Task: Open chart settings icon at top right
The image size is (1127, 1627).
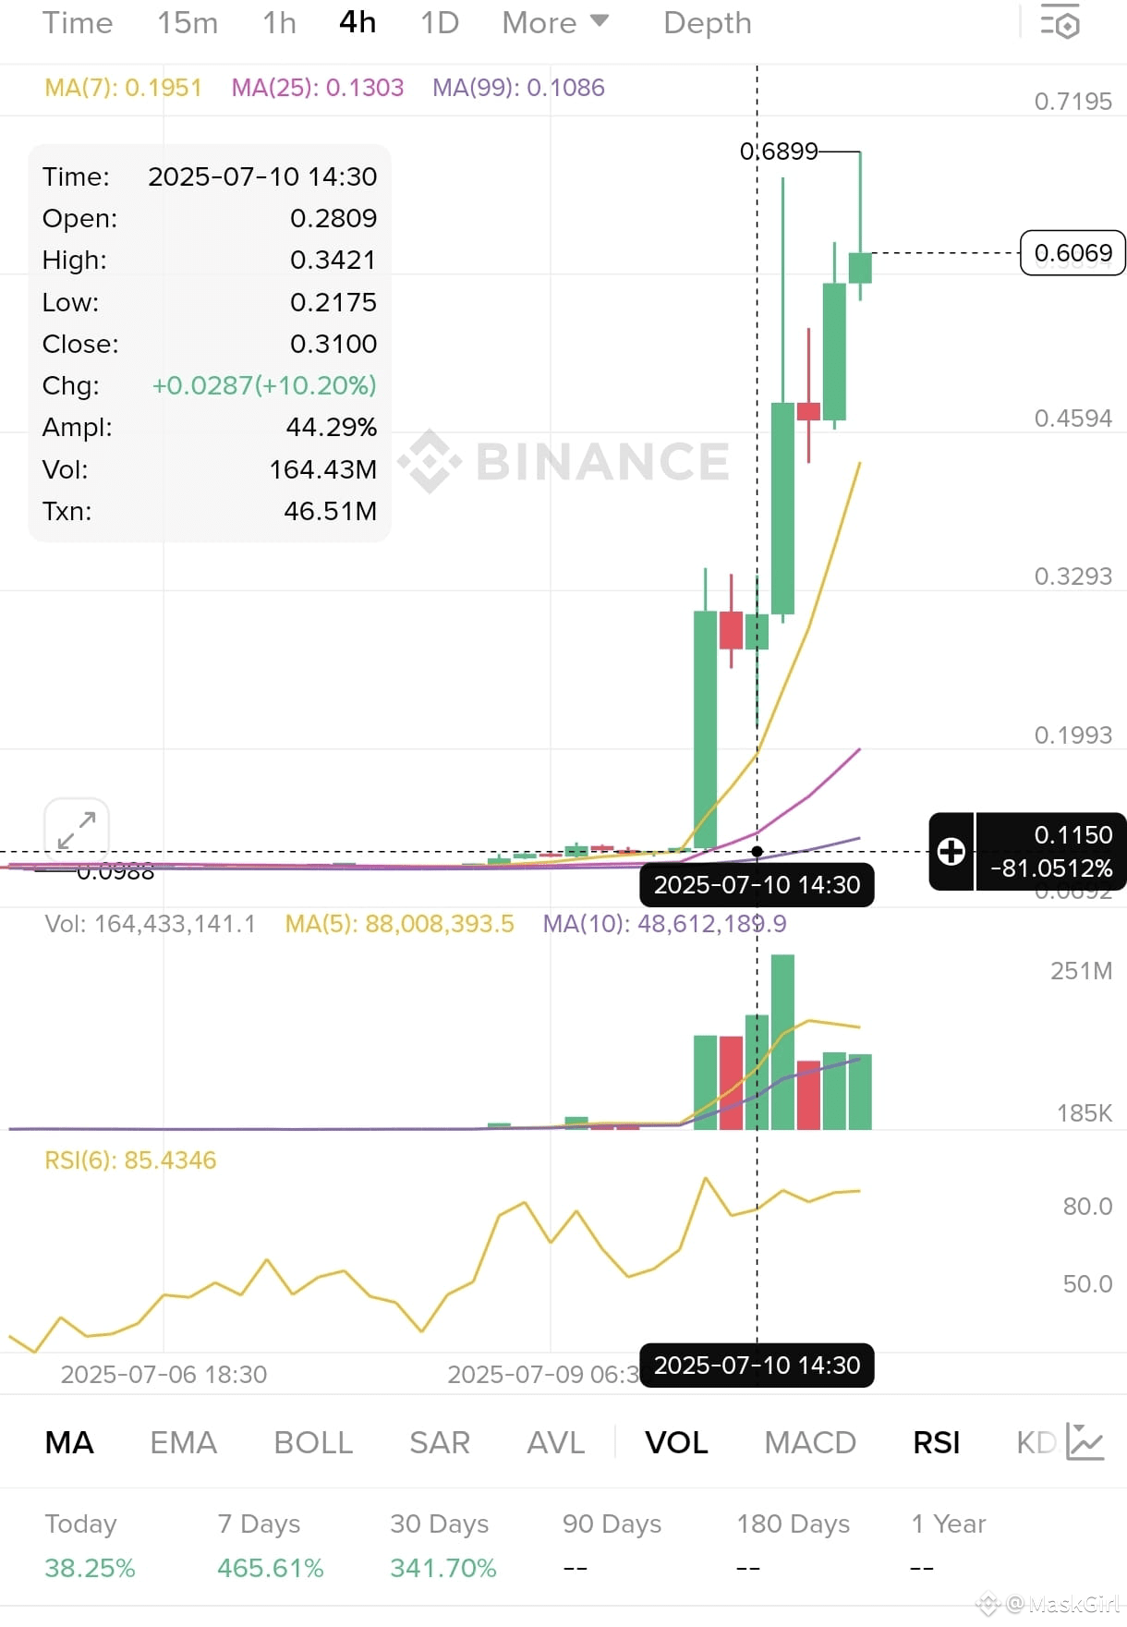Action: (x=1060, y=23)
